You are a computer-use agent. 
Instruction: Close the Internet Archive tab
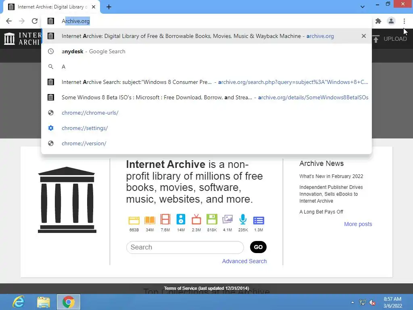pos(94,7)
